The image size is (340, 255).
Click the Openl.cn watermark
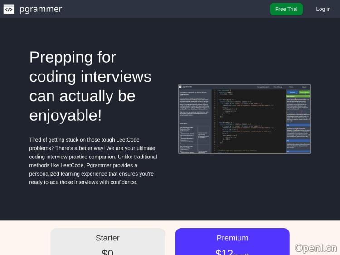(316, 247)
